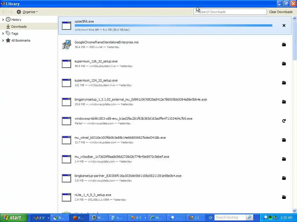Select the bingbarsetup-partner file name

pos(128,176)
